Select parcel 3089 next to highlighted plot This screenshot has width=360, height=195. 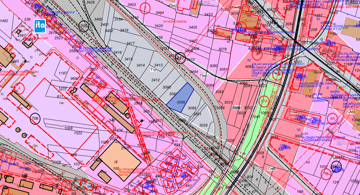[x=192, y=108]
